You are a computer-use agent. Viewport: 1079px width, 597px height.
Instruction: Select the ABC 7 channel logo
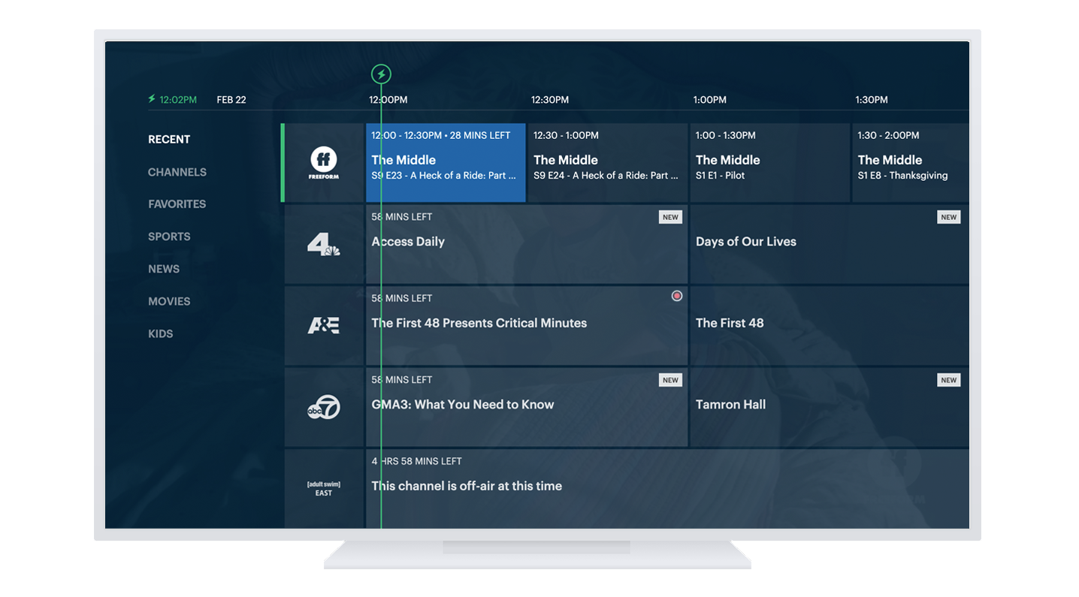click(324, 407)
